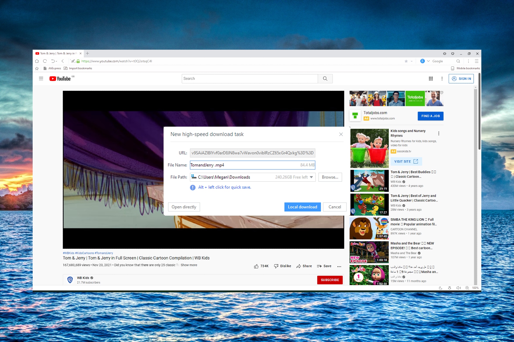Screen dimensions: 514x342
Task: Expand the file path dropdown selector
Action: coord(312,177)
